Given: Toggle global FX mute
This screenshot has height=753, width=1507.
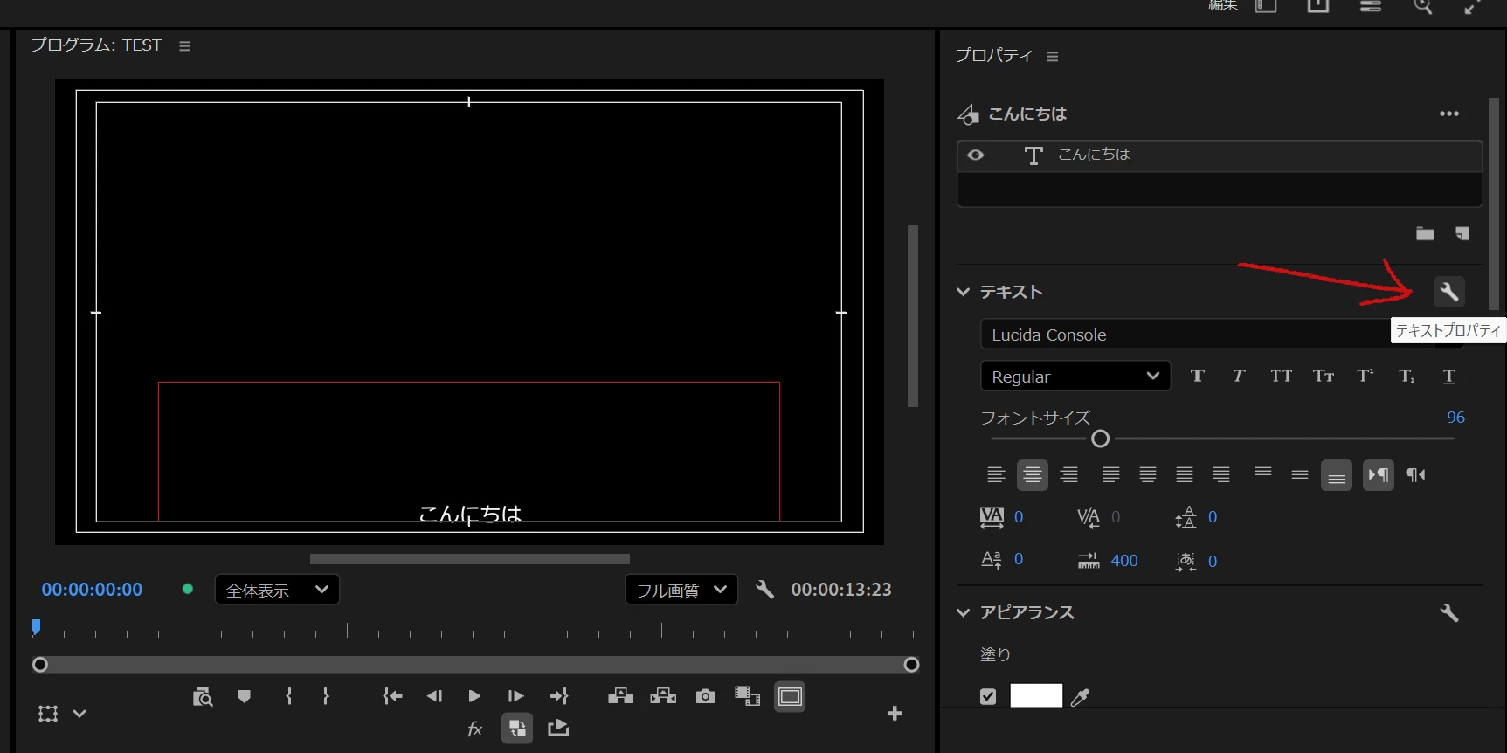Looking at the screenshot, I should click(x=474, y=729).
